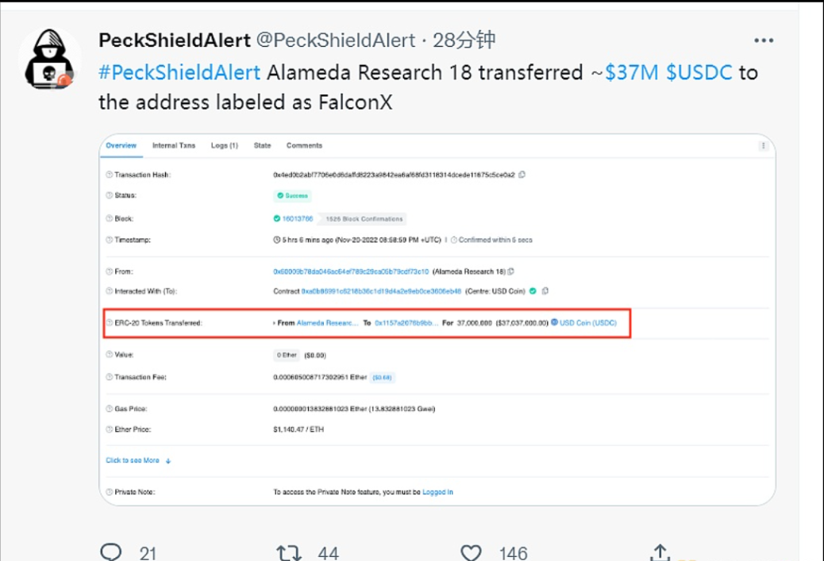Click the reply speech bubble icon
Image resolution: width=824 pixels, height=561 pixels.
click(111, 552)
